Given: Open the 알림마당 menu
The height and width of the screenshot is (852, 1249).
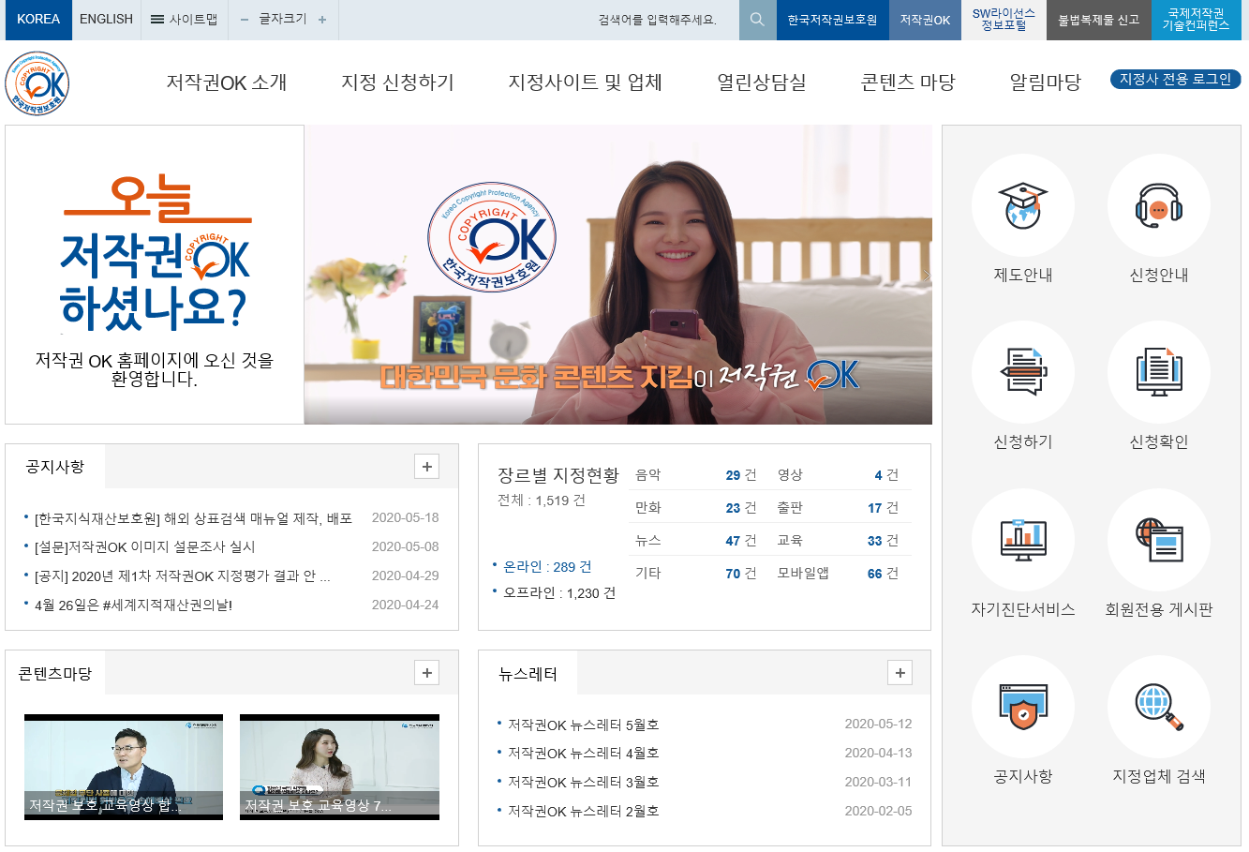Looking at the screenshot, I should click(x=1045, y=82).
